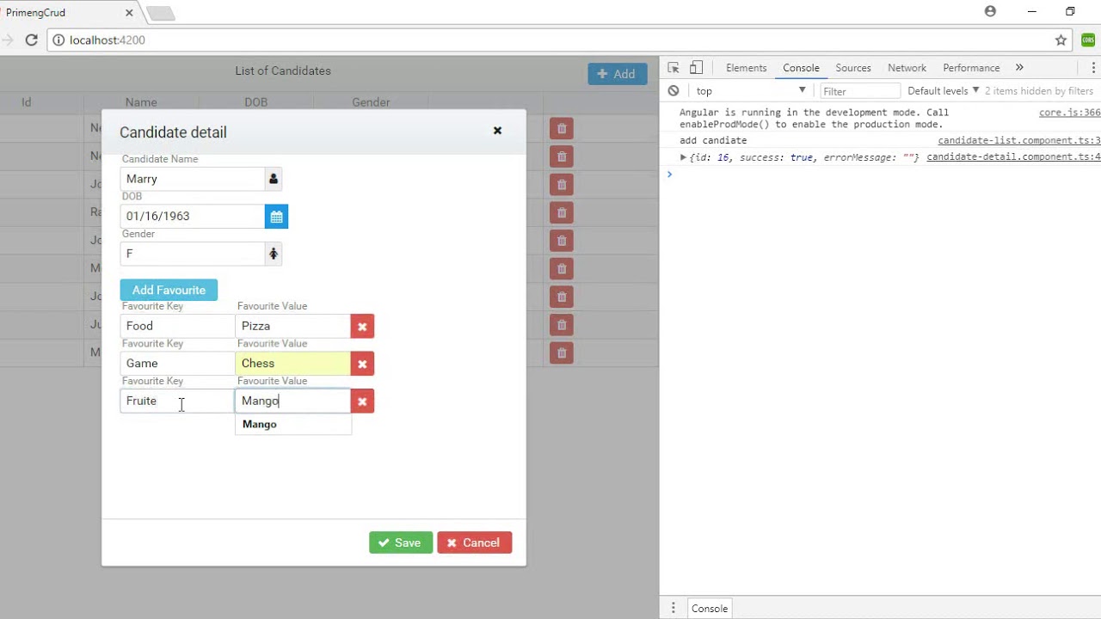
Task: Click the Fruite favourite key field
Action: point(177,401)
